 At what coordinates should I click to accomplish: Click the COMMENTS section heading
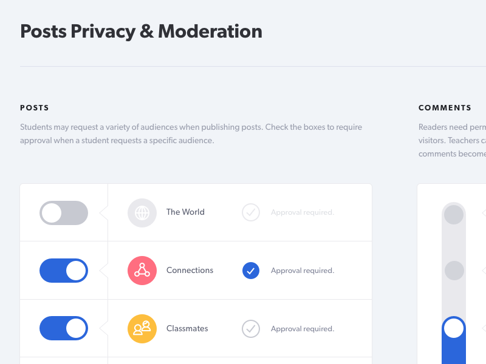coord(445,108)
